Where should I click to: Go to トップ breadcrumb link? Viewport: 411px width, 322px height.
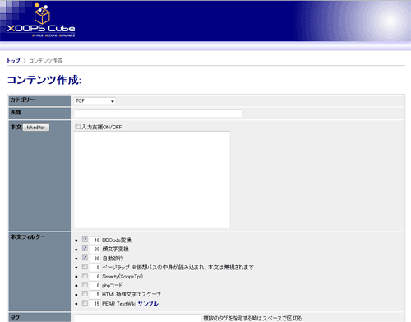coord(13,61)
